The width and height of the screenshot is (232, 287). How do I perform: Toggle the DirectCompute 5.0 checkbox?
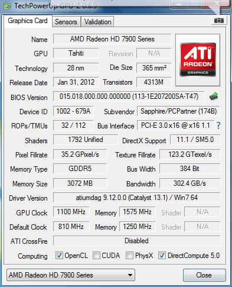[162, 256]
